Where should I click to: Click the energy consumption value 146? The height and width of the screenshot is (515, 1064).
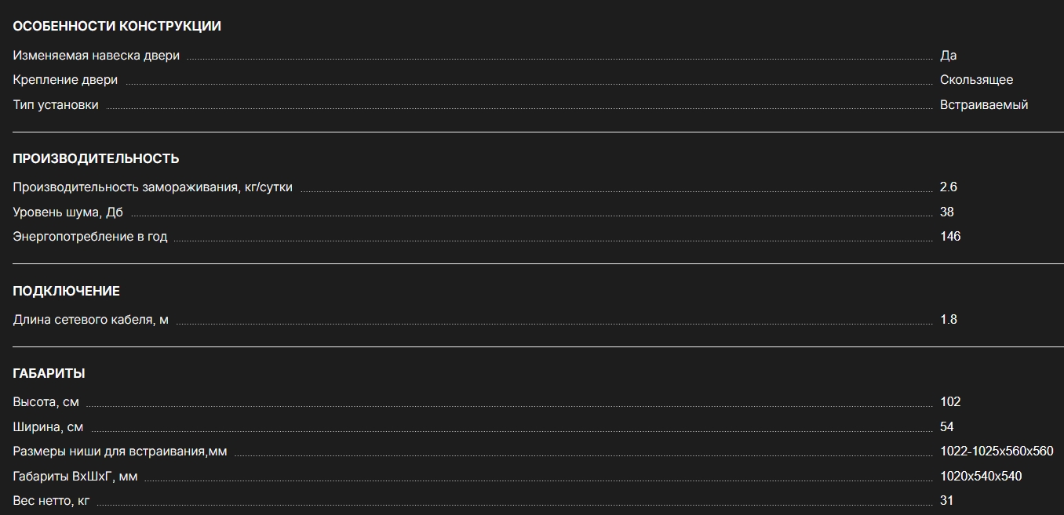coord(949,237)
